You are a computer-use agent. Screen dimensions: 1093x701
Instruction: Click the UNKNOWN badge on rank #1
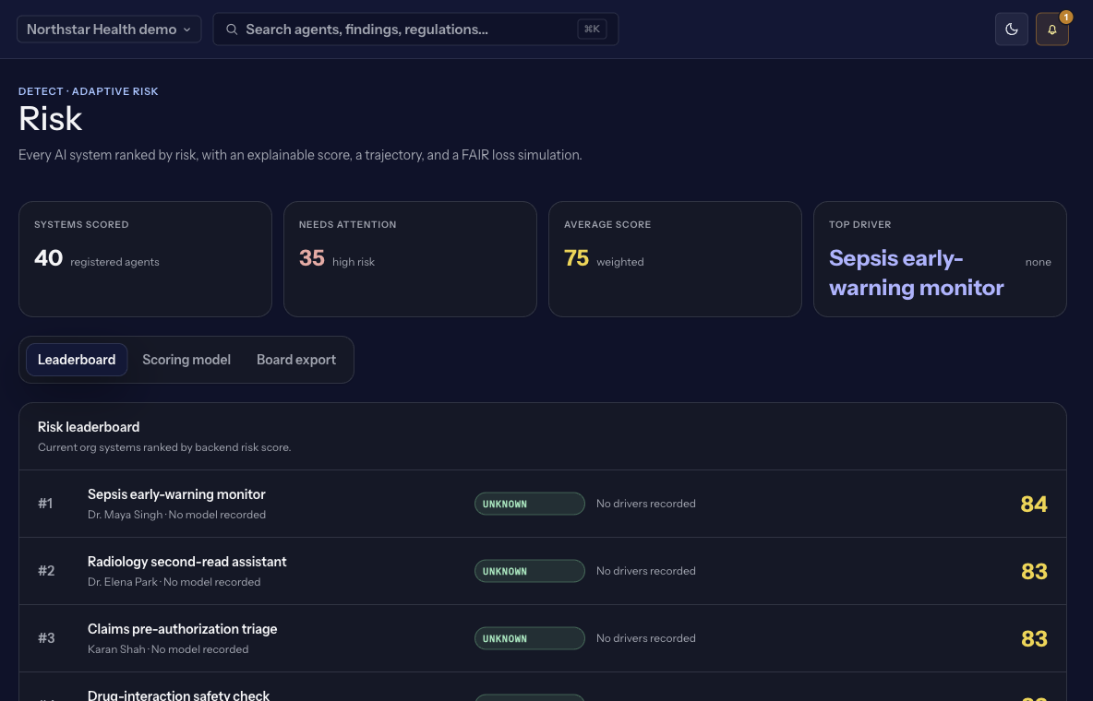tap(530, 504)
